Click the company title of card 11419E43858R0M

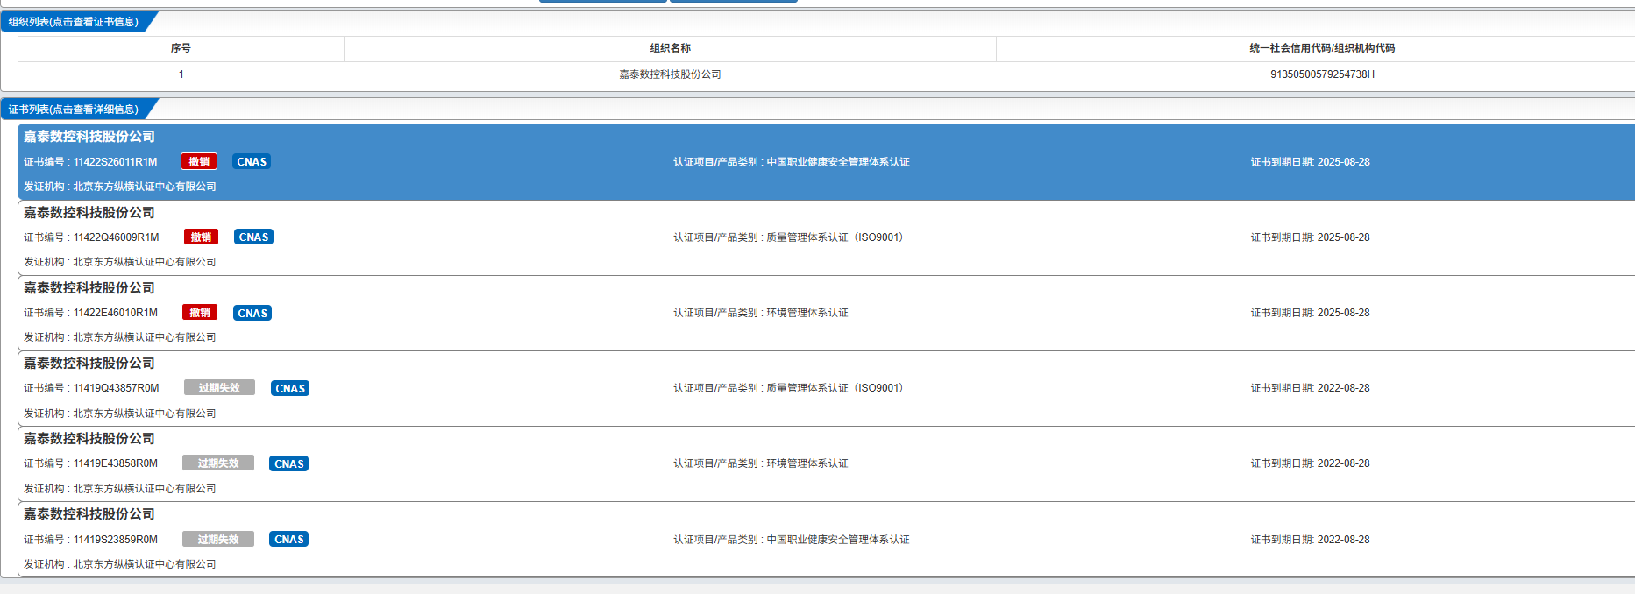click(x=89, y=439)
